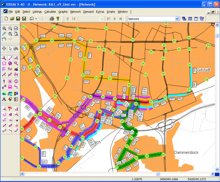Open the Undo history dropdown arrow
Screen dimensions: 220x182
coord(36,19)
